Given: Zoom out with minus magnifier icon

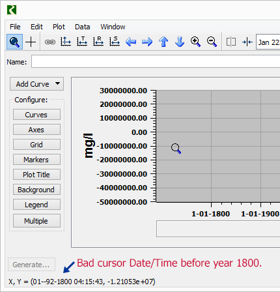Looking at the screenshot, I should [x=212, y=42].
